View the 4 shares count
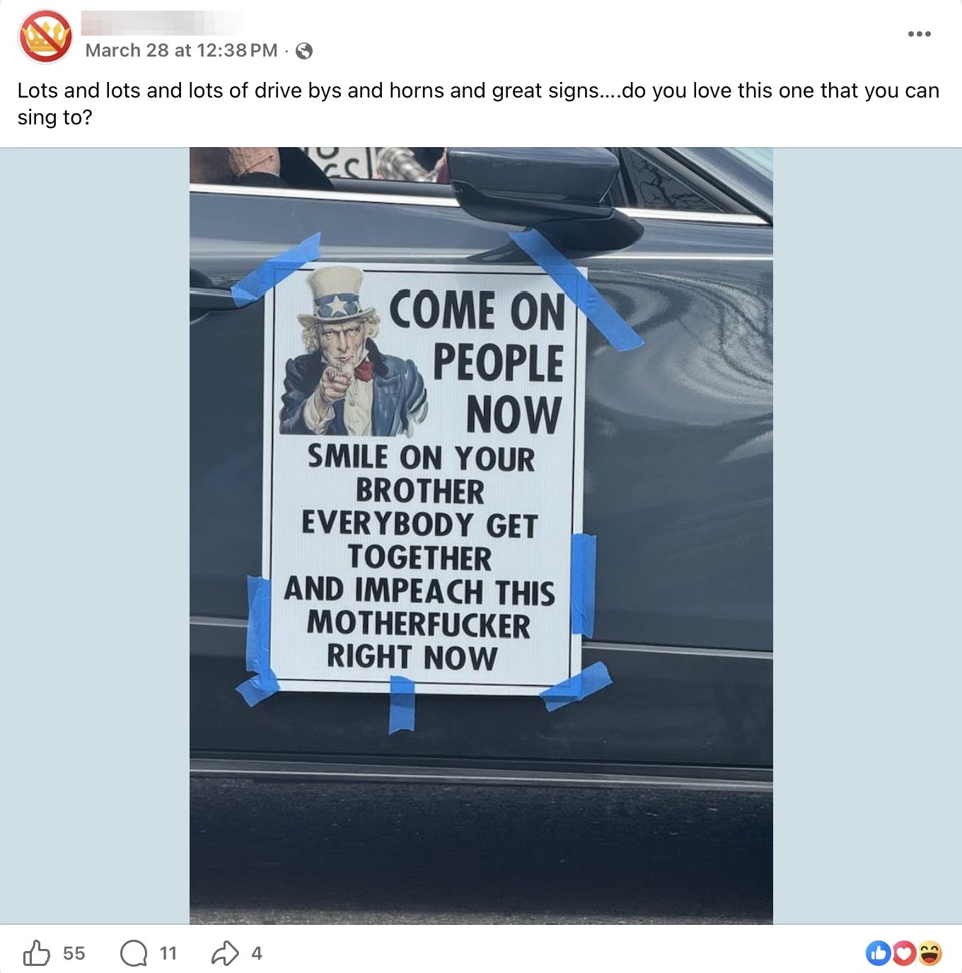 (x=257, y=953)
